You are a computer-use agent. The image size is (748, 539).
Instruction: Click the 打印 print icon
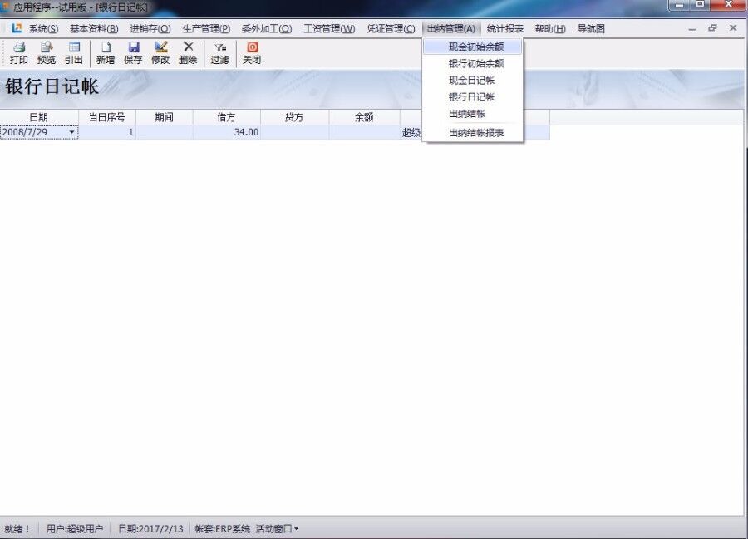19,53
